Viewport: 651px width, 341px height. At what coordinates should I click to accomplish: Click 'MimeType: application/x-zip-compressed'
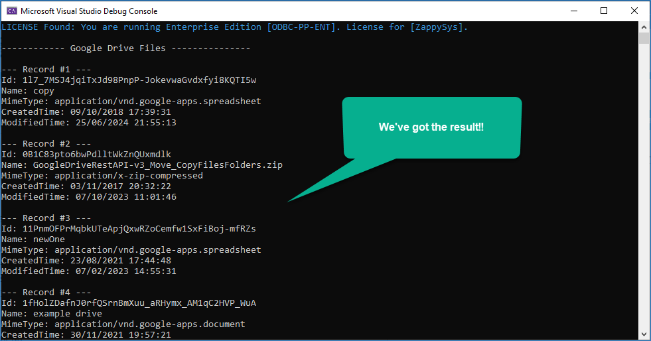[x=102, y=176]
